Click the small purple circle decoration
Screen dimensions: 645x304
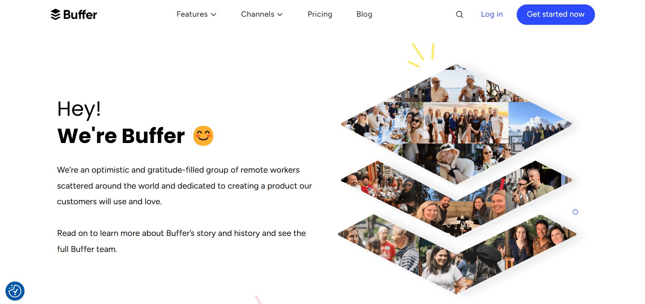(x=575, y=212)
